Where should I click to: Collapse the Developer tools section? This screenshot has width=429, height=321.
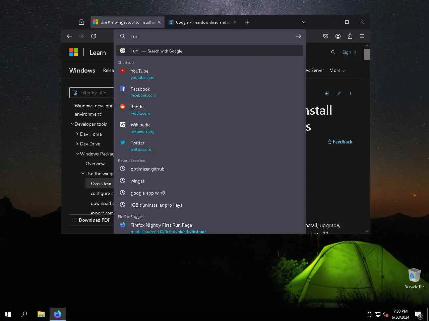pyautogui.click(x=88, y=124)
